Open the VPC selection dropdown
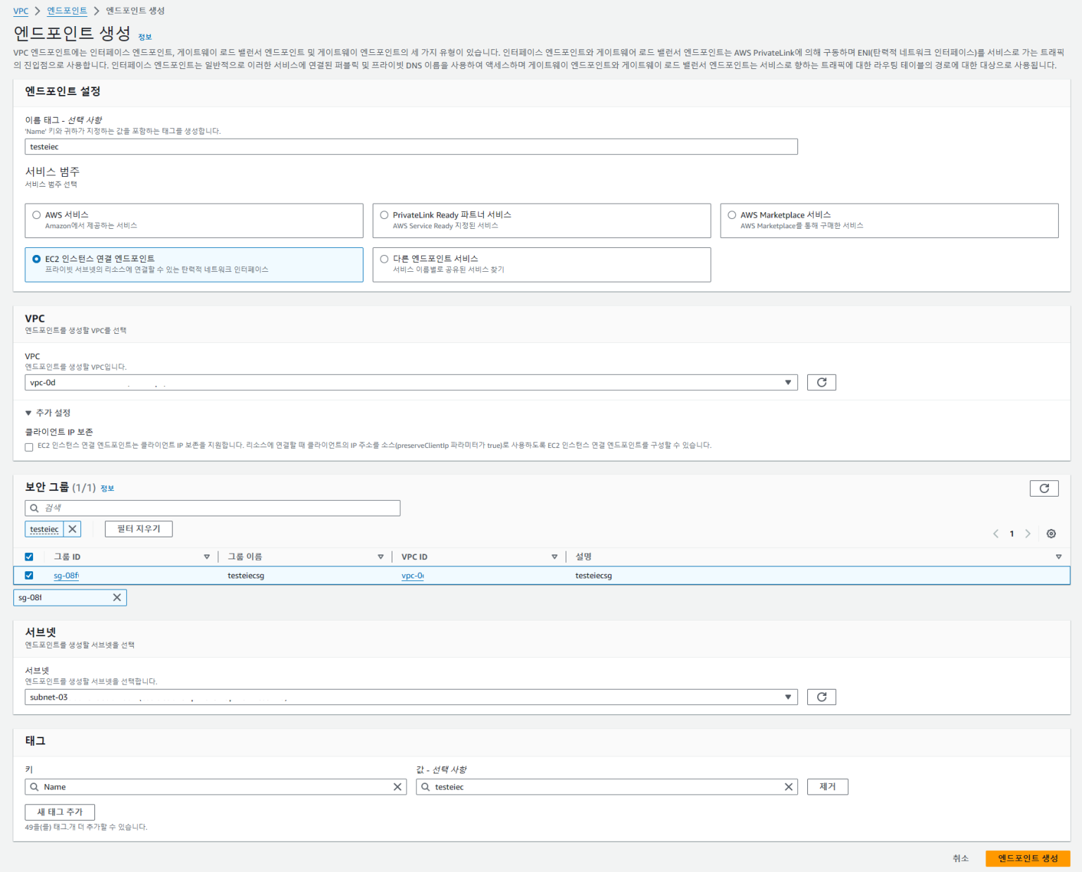The width and height of the screenshot is (1082, 872). (788, 382)
